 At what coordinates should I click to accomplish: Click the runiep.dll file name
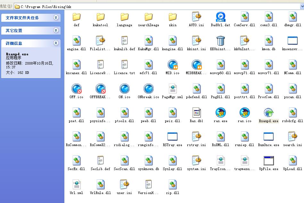tap(245, 145)
